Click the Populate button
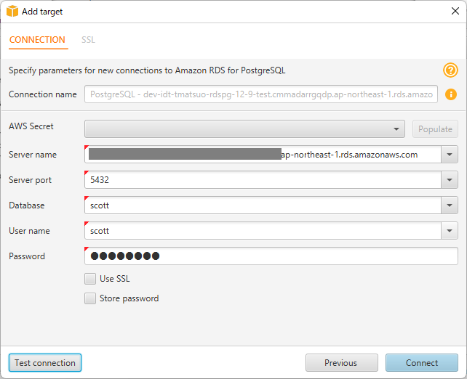 click(x=435, y=129)
